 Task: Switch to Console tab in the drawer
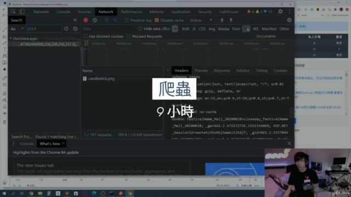click(x=27, y=143)
